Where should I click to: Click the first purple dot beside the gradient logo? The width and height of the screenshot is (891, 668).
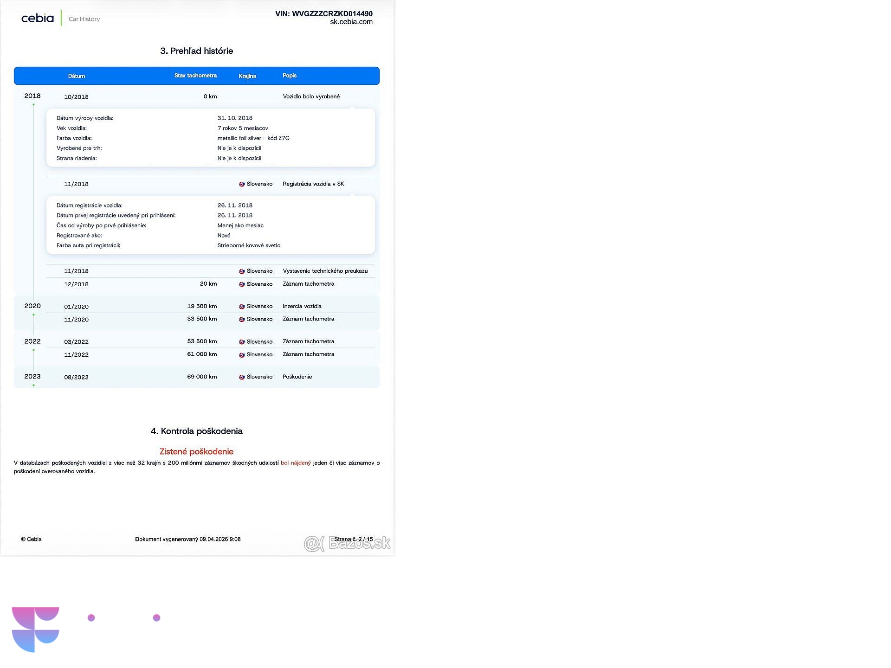click(x=91, y=618)
